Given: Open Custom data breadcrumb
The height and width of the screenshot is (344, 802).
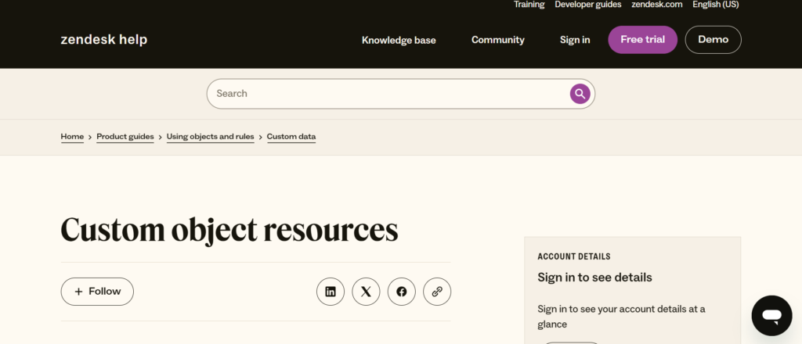Looking at the screenshot, I should (x=291, y=137).
